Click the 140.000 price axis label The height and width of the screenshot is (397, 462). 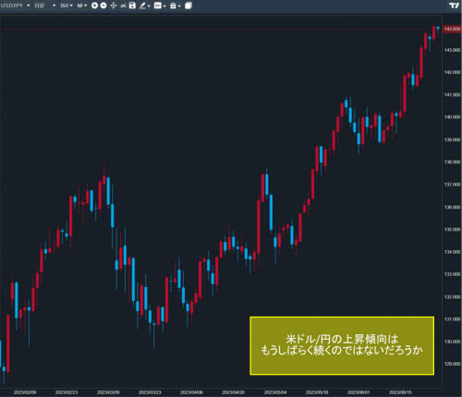point(452,117)
